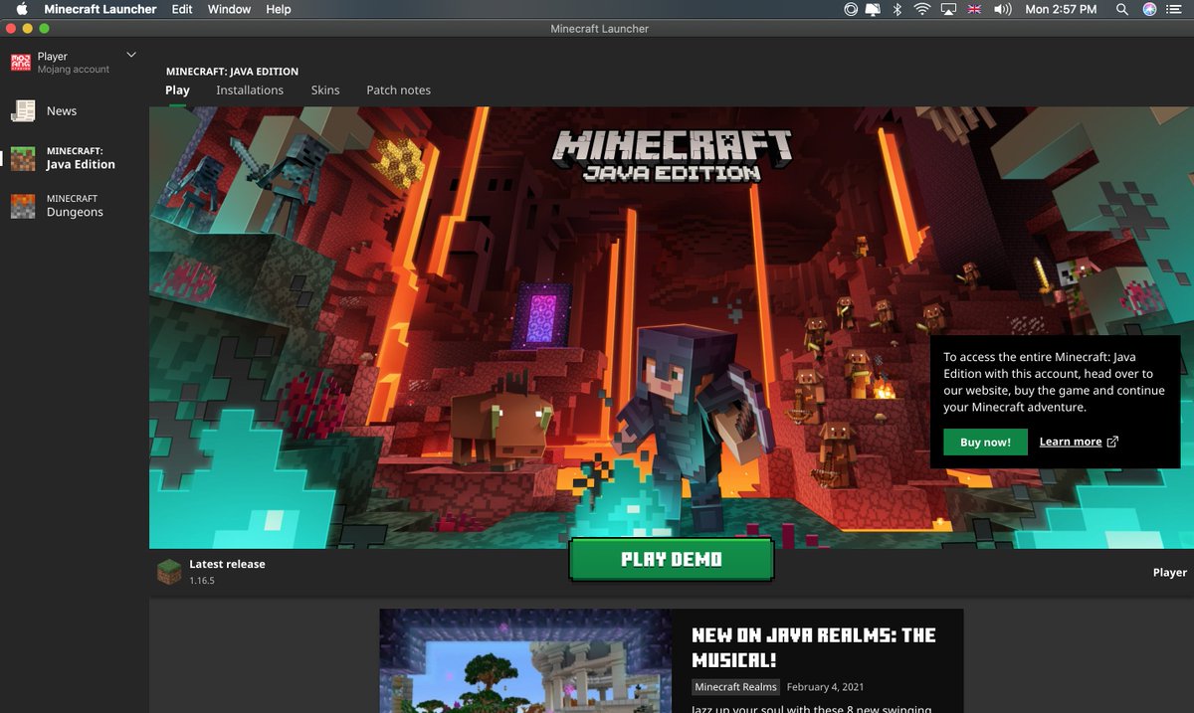Click the Spotlight search icon
The width and height of the screenshot is (1194, 713).
tap(1122, 9)
